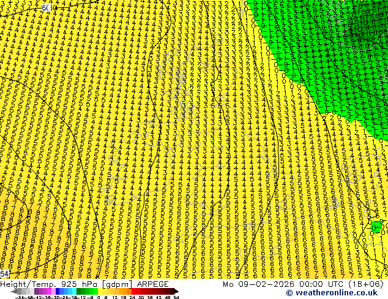Click the Height/Temp. 925 hPa ARPEGE title
This screenshot has height=299, width=388.
coord(84,284)
